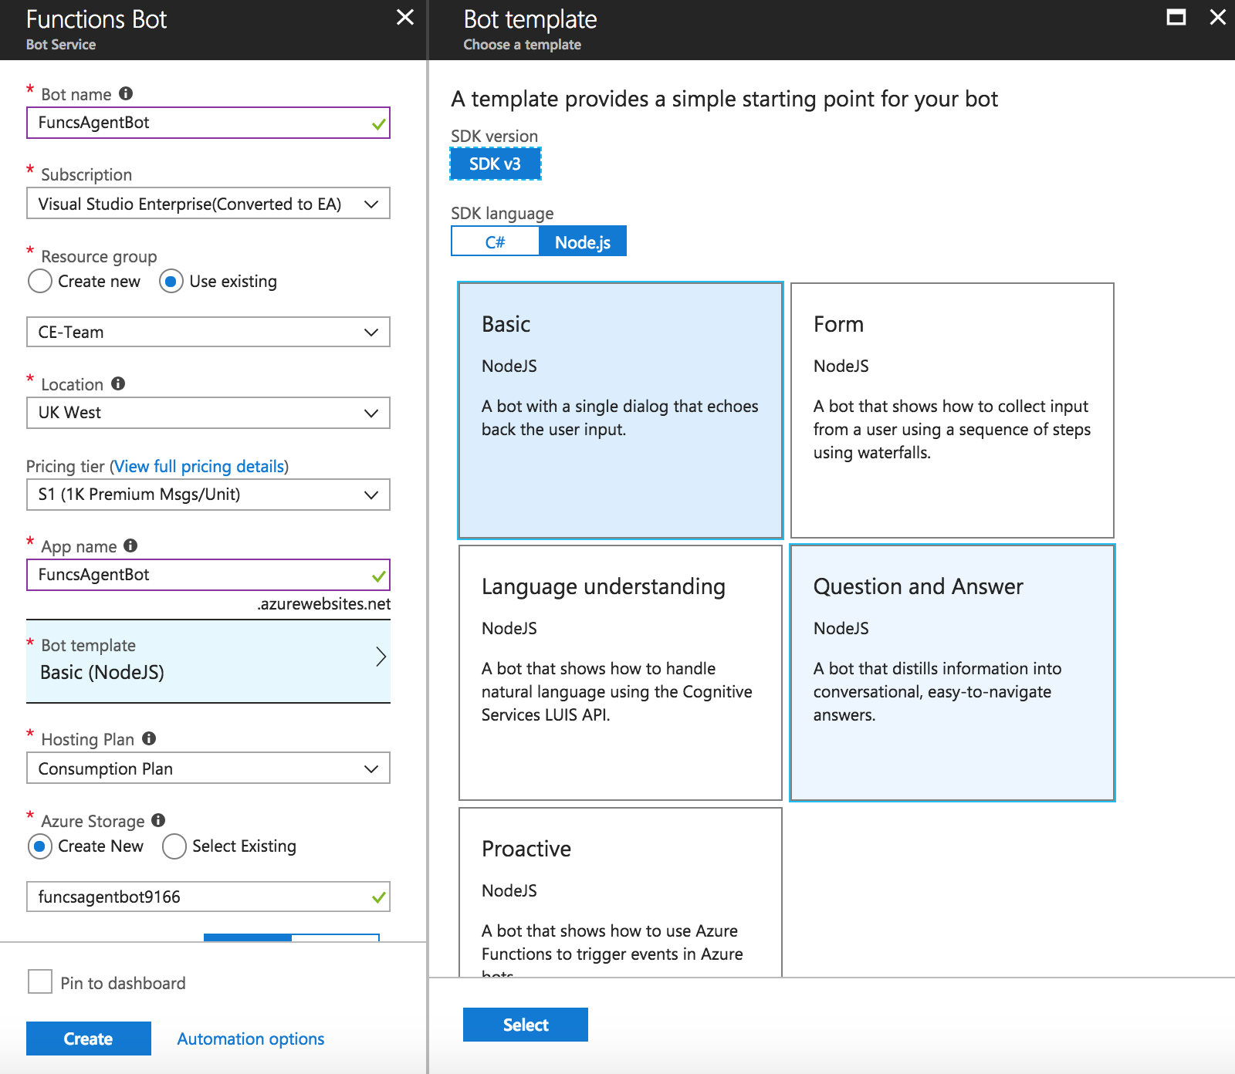
Task: Choose the Form template card
Action: [952, 410]
